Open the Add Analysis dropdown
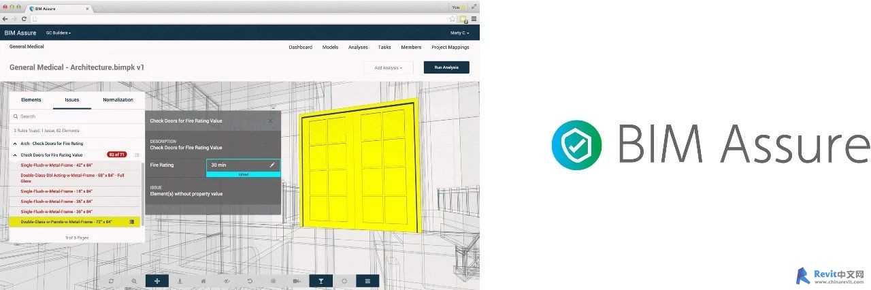The height and width of the screenshot is (290, 871). [x=388, y=67]
